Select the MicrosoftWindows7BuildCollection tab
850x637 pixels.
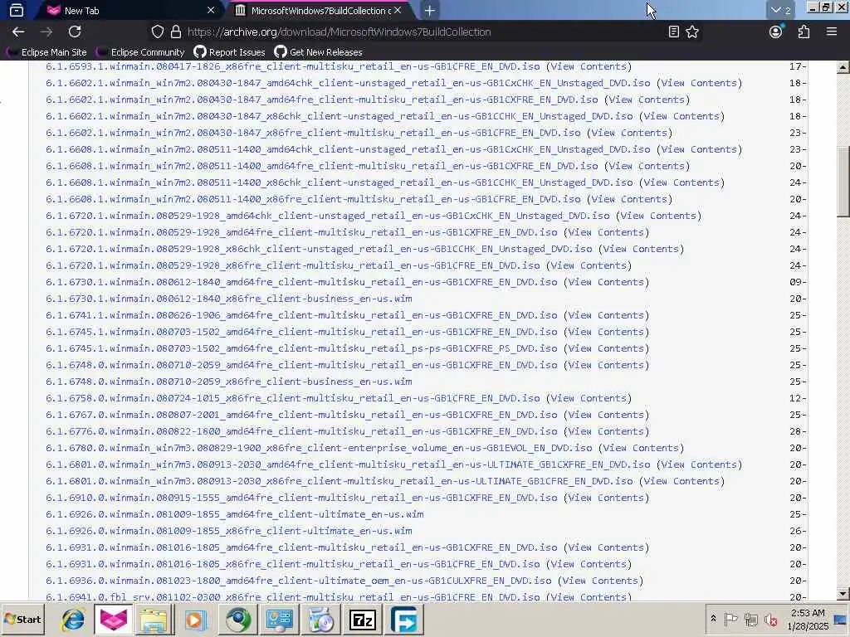[x=323, y=10]
